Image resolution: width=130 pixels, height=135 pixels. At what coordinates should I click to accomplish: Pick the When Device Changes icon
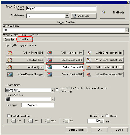tap(10, 75)
